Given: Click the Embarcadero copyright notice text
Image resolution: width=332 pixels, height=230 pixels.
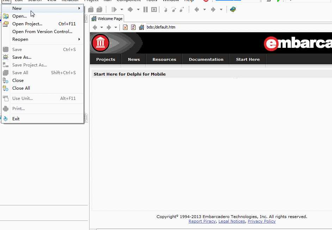Looking at the screenshot, I should coord(232,217).
